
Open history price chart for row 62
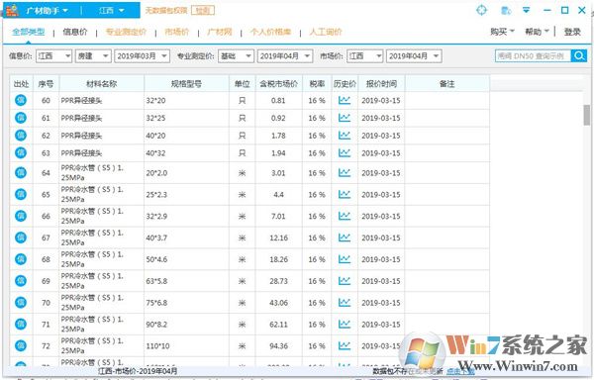(x=345, y=136)
